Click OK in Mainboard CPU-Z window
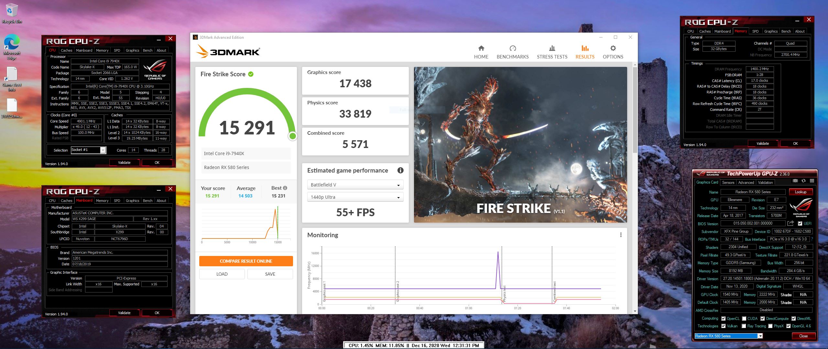The width and height of the screenshot is (828, 349). (x=157, y=313)
